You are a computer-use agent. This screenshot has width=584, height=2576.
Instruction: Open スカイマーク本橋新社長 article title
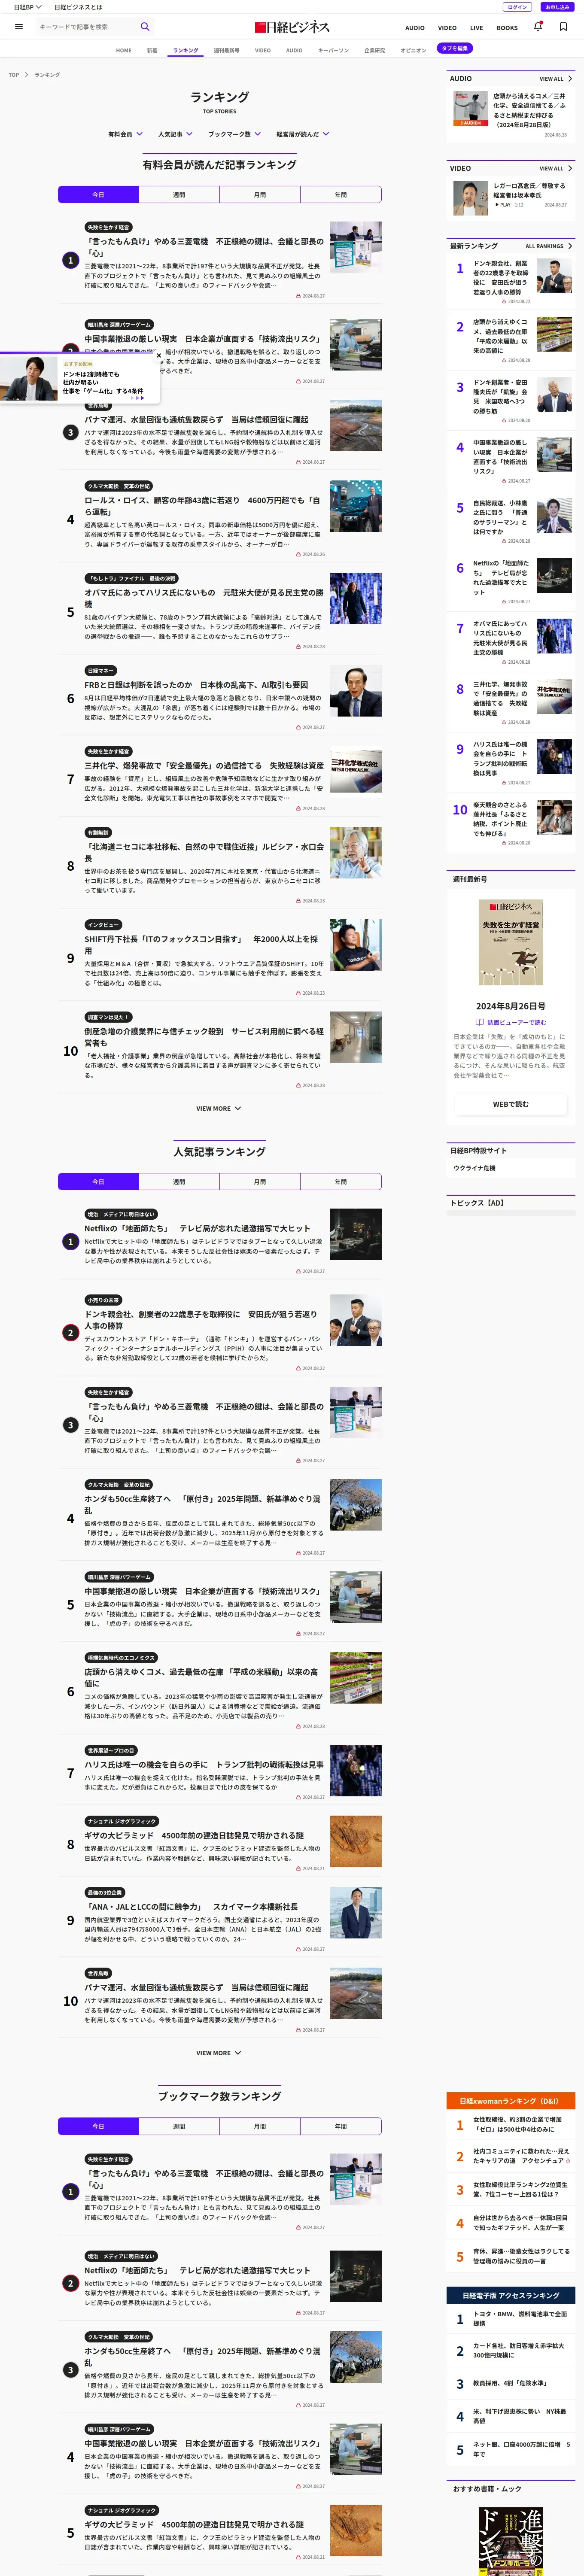(191, 1907)
